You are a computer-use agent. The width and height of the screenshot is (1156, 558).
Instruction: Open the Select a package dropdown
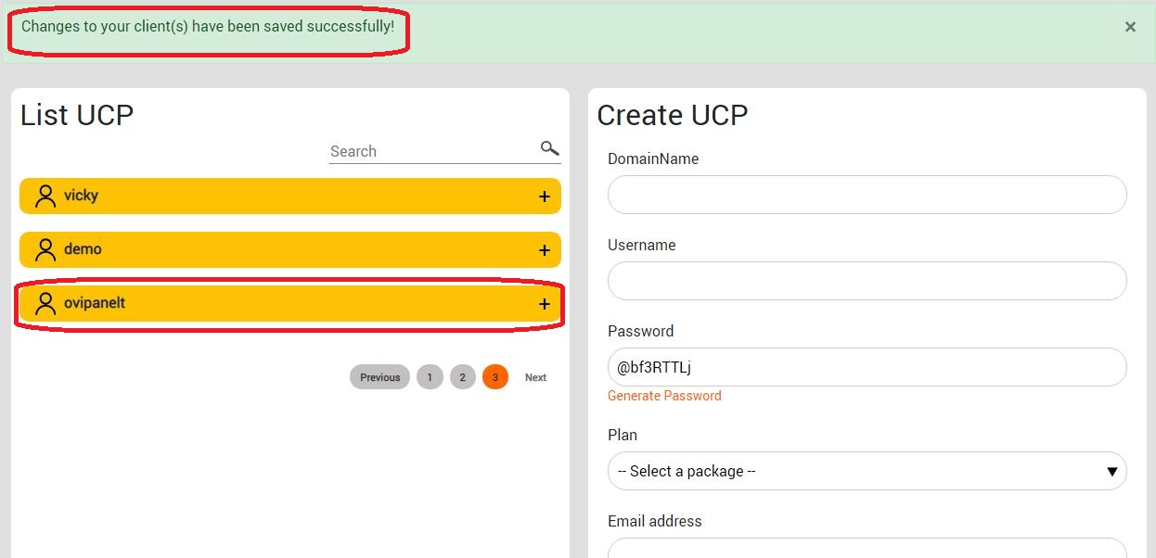(x=867, y=471)
